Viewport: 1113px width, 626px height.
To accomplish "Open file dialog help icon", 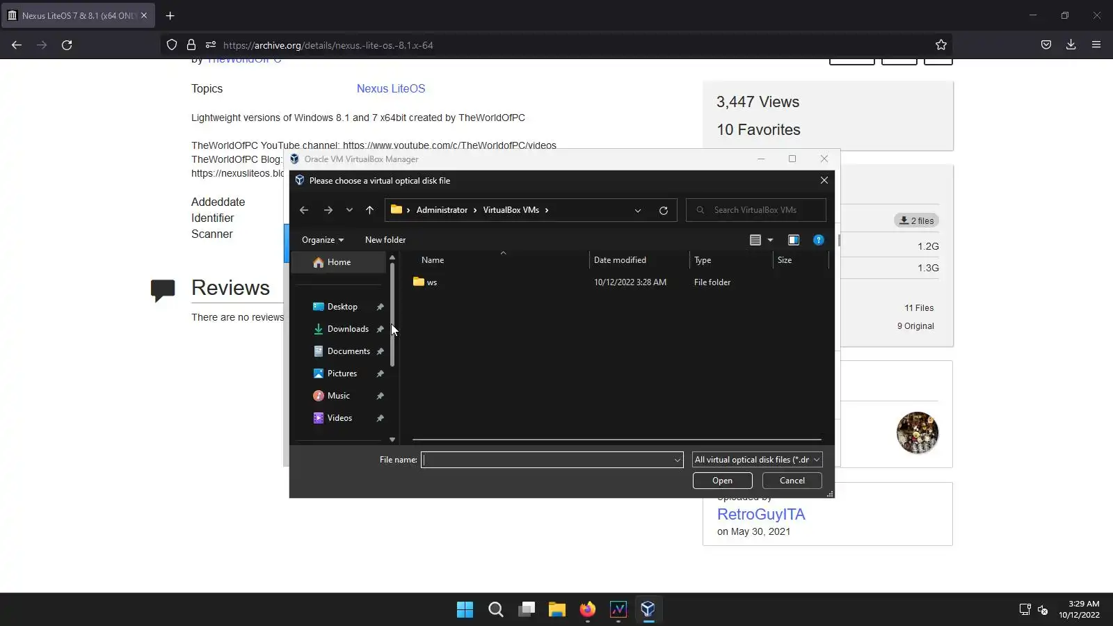I will click(819, 240).
